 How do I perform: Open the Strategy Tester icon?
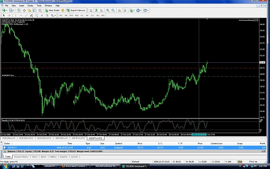(40, 10)
